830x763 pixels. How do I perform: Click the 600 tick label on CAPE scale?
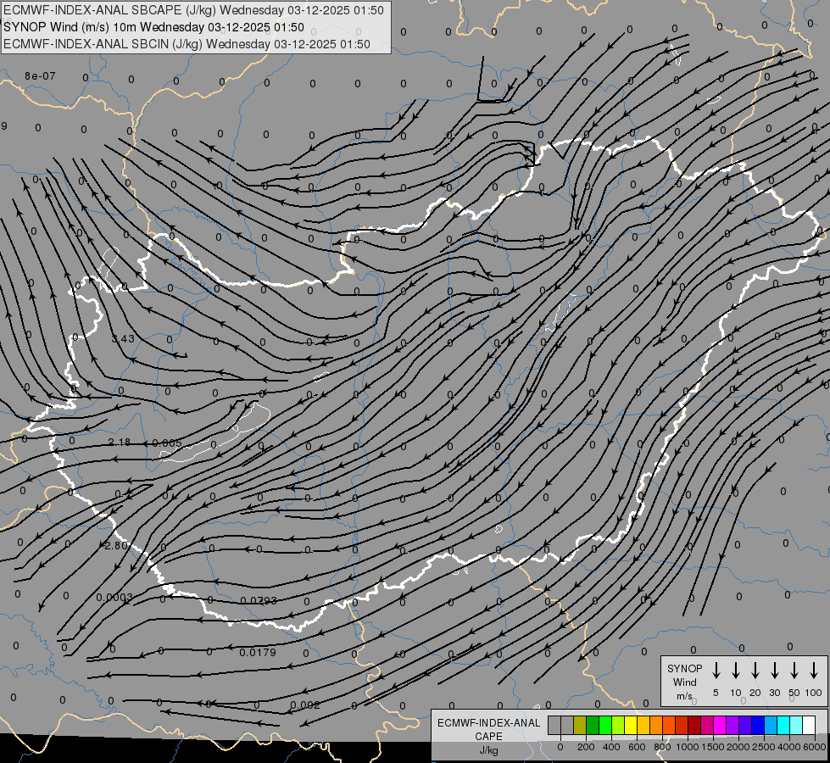click(637, 747)
